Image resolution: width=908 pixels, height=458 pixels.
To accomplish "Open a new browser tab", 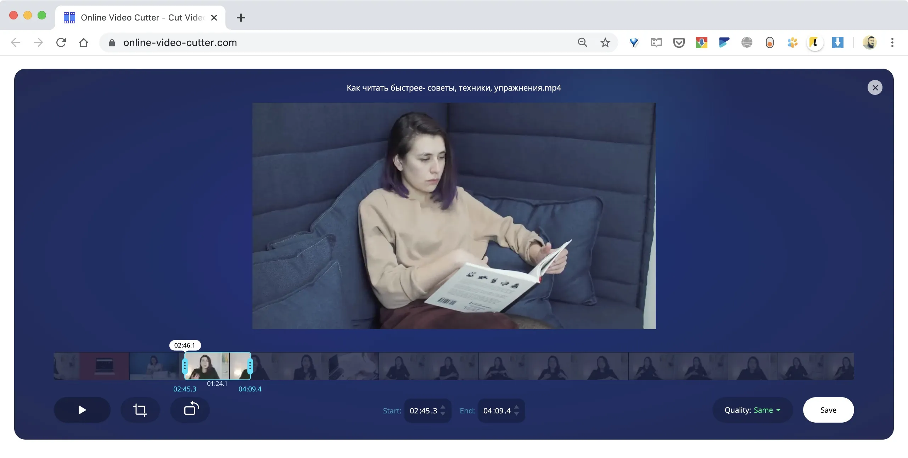I will 241,18.
